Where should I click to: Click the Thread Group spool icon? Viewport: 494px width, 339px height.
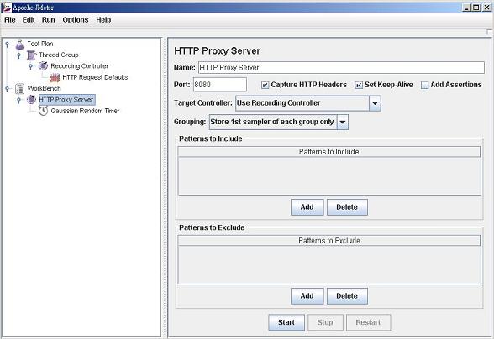pos(31,55)
